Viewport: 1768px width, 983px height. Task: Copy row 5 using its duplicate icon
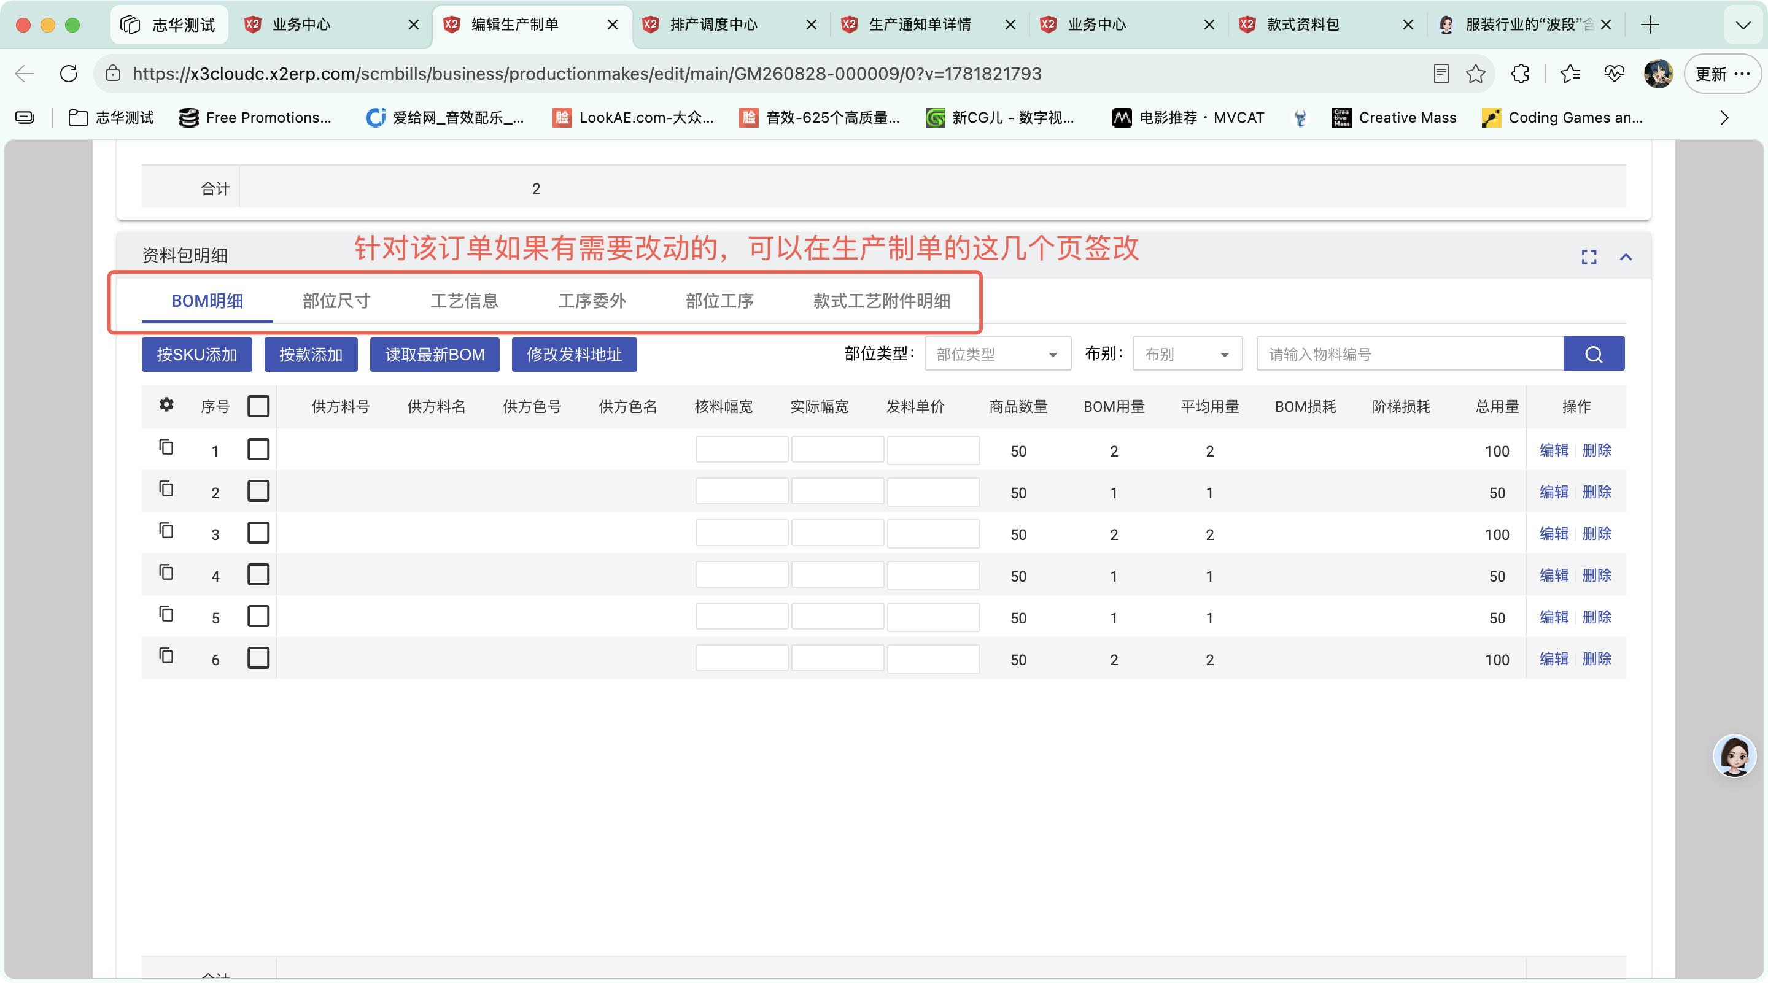(166, 614)
